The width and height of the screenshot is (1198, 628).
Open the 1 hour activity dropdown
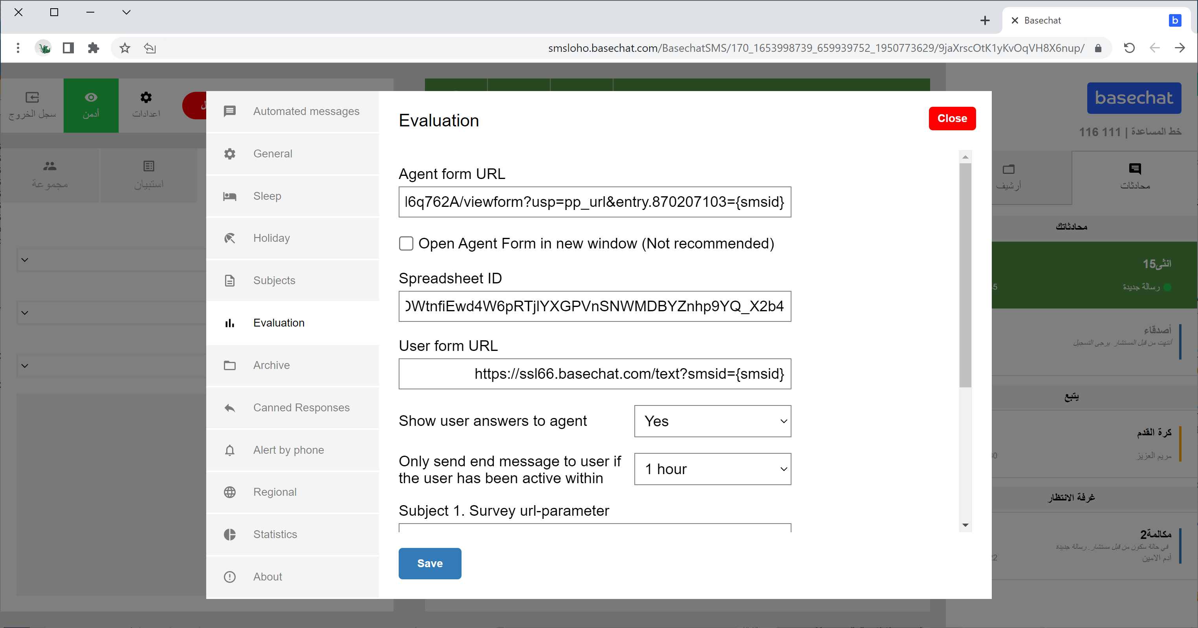click(712, 469)
